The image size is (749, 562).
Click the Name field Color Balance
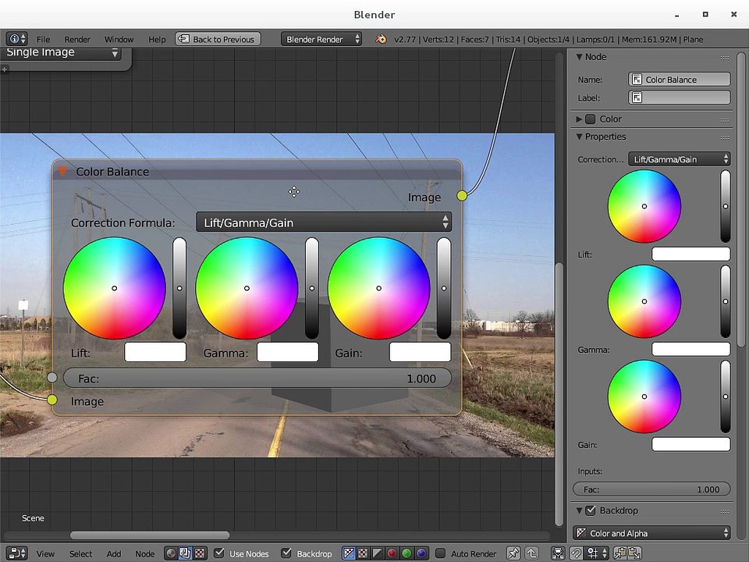click(x=680, y=80)
